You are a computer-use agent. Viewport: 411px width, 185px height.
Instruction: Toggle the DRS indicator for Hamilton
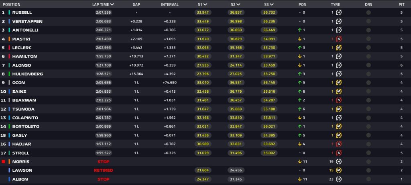pos(368,57)
